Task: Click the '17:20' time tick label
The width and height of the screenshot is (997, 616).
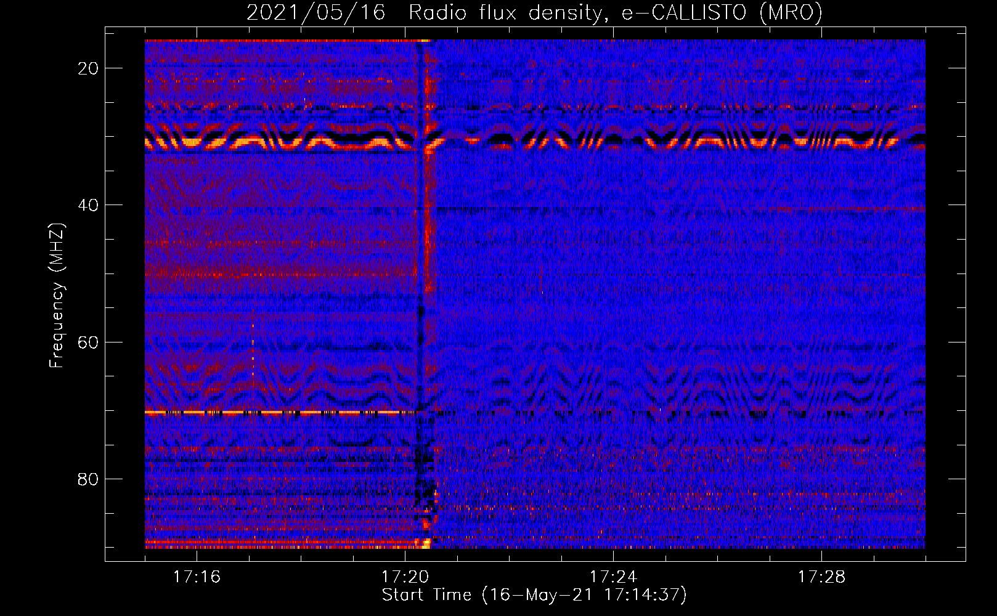Action: [x=405, y=577]
